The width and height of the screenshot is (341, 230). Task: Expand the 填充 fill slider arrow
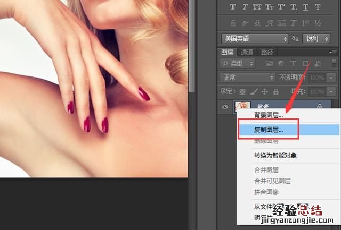coord(331,92)
